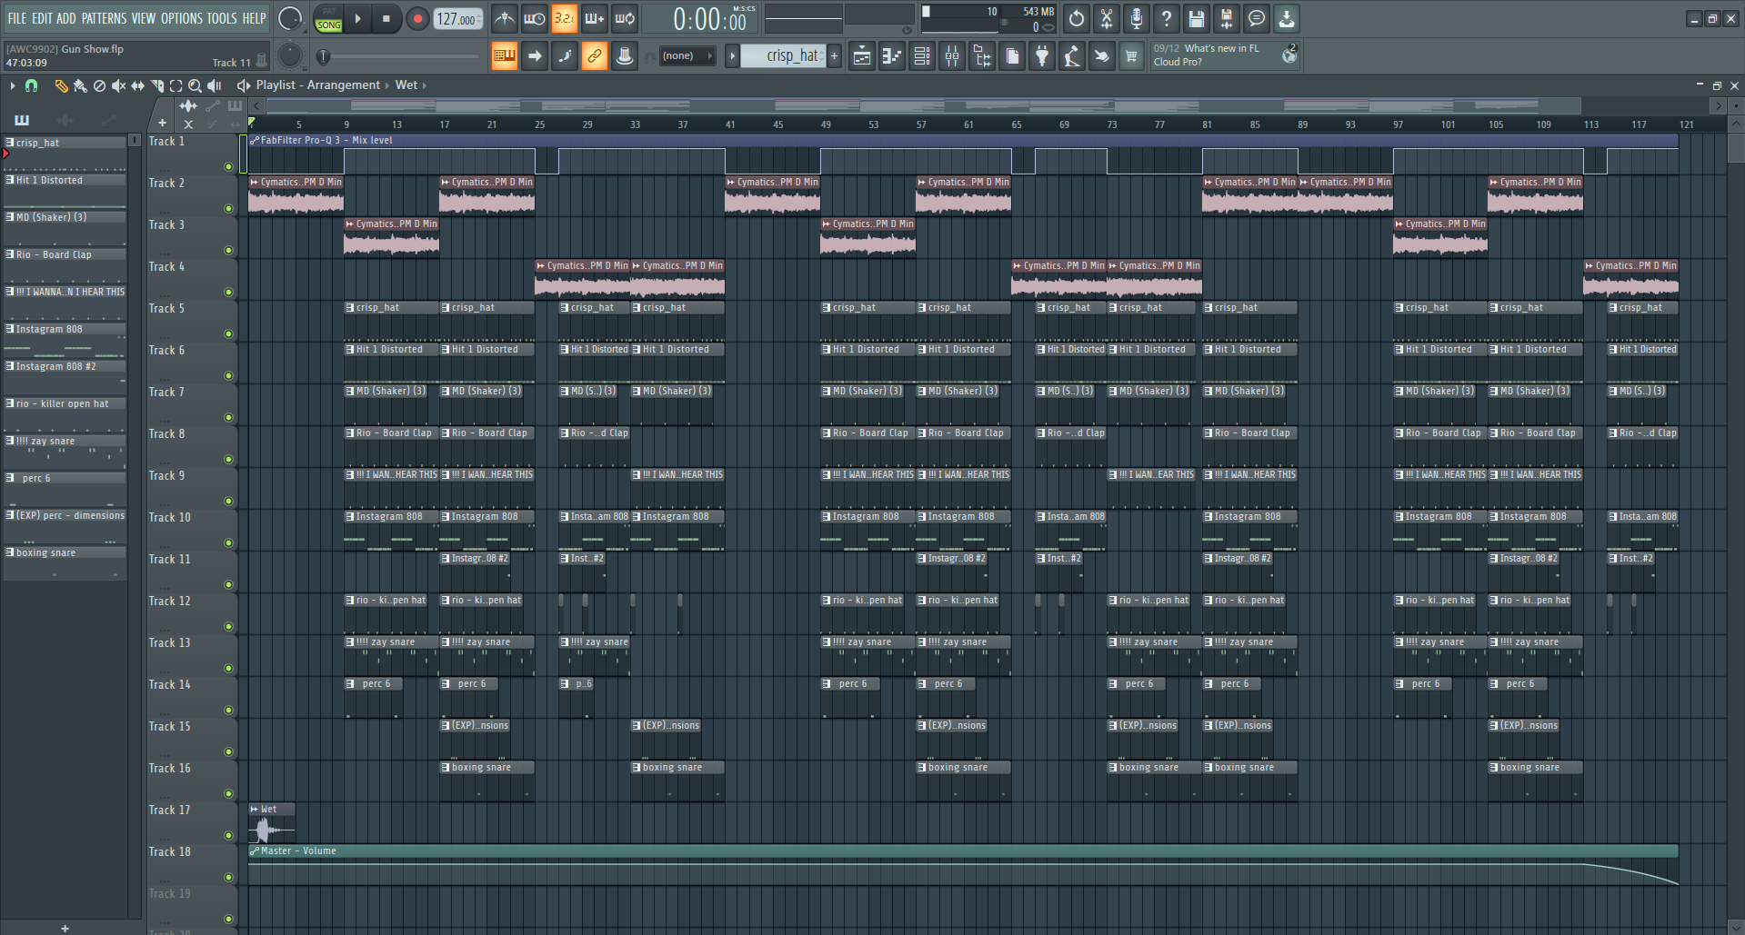The height and width of the screenshot is (935, 1745).
Task: Open the pattern menu arrow beside crisp_hat
Action: pos(732,56)
